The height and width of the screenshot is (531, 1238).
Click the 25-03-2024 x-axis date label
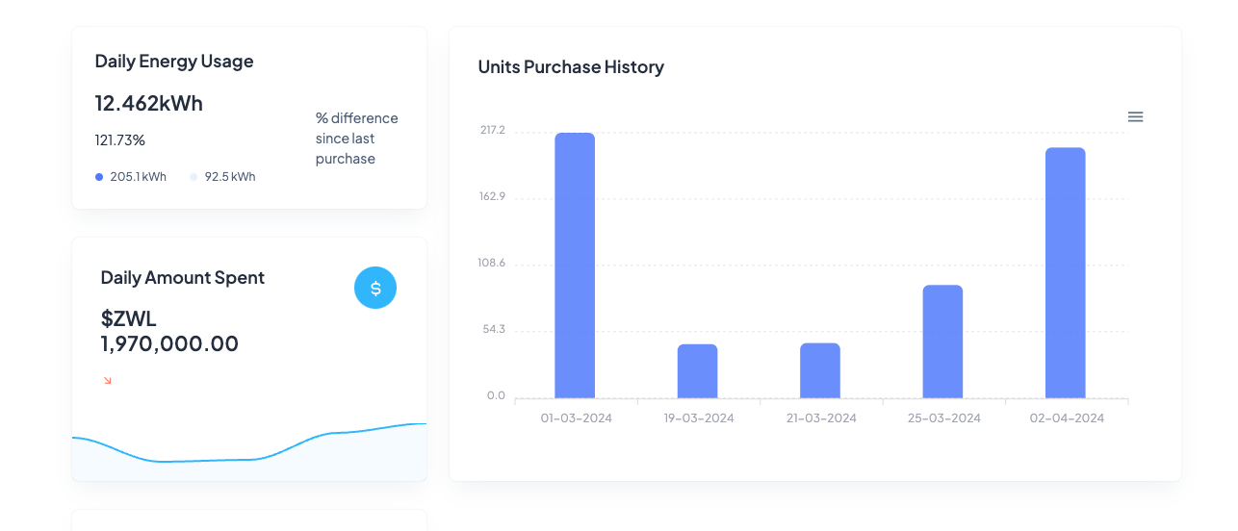tap(944, 418)
